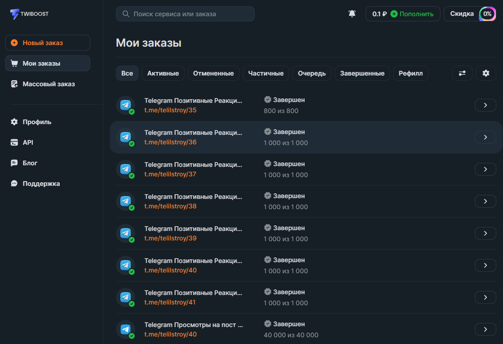Click Telegram icon for telilstroy/35 order
Image resolution: width=503 pixels, height=344 pixels.
click(x=126, y=105)
